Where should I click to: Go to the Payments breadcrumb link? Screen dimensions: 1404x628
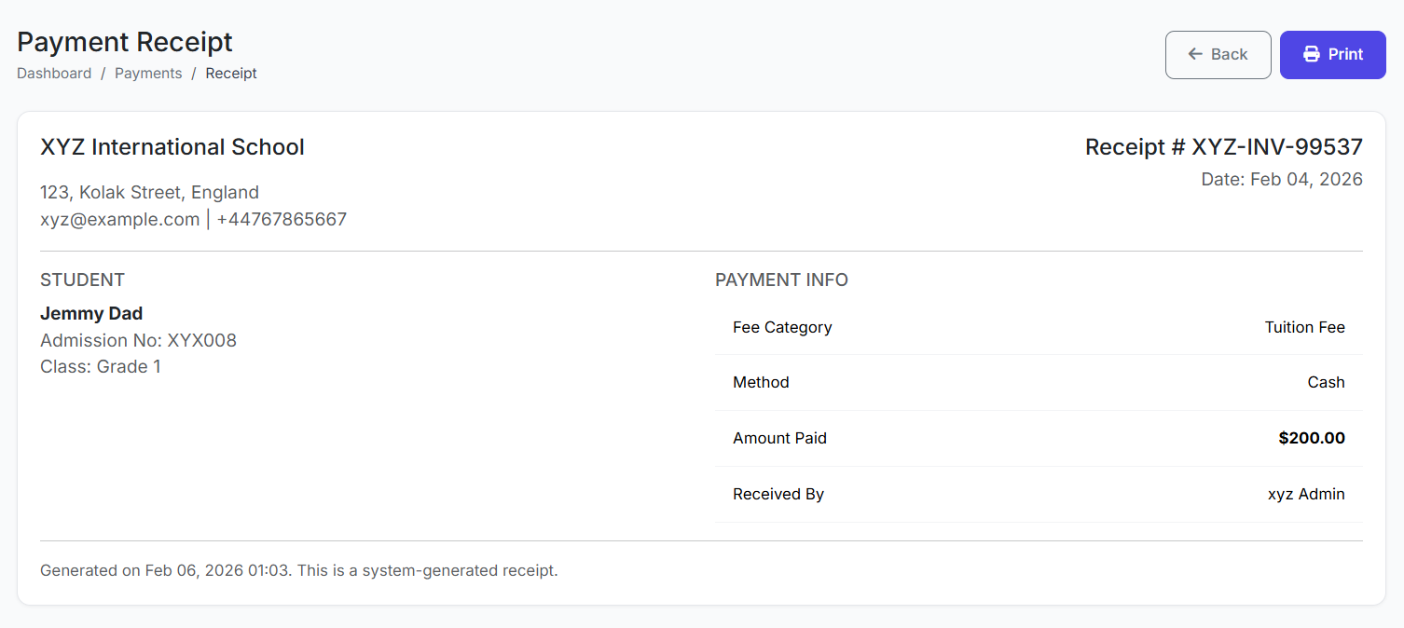(148, 74)
